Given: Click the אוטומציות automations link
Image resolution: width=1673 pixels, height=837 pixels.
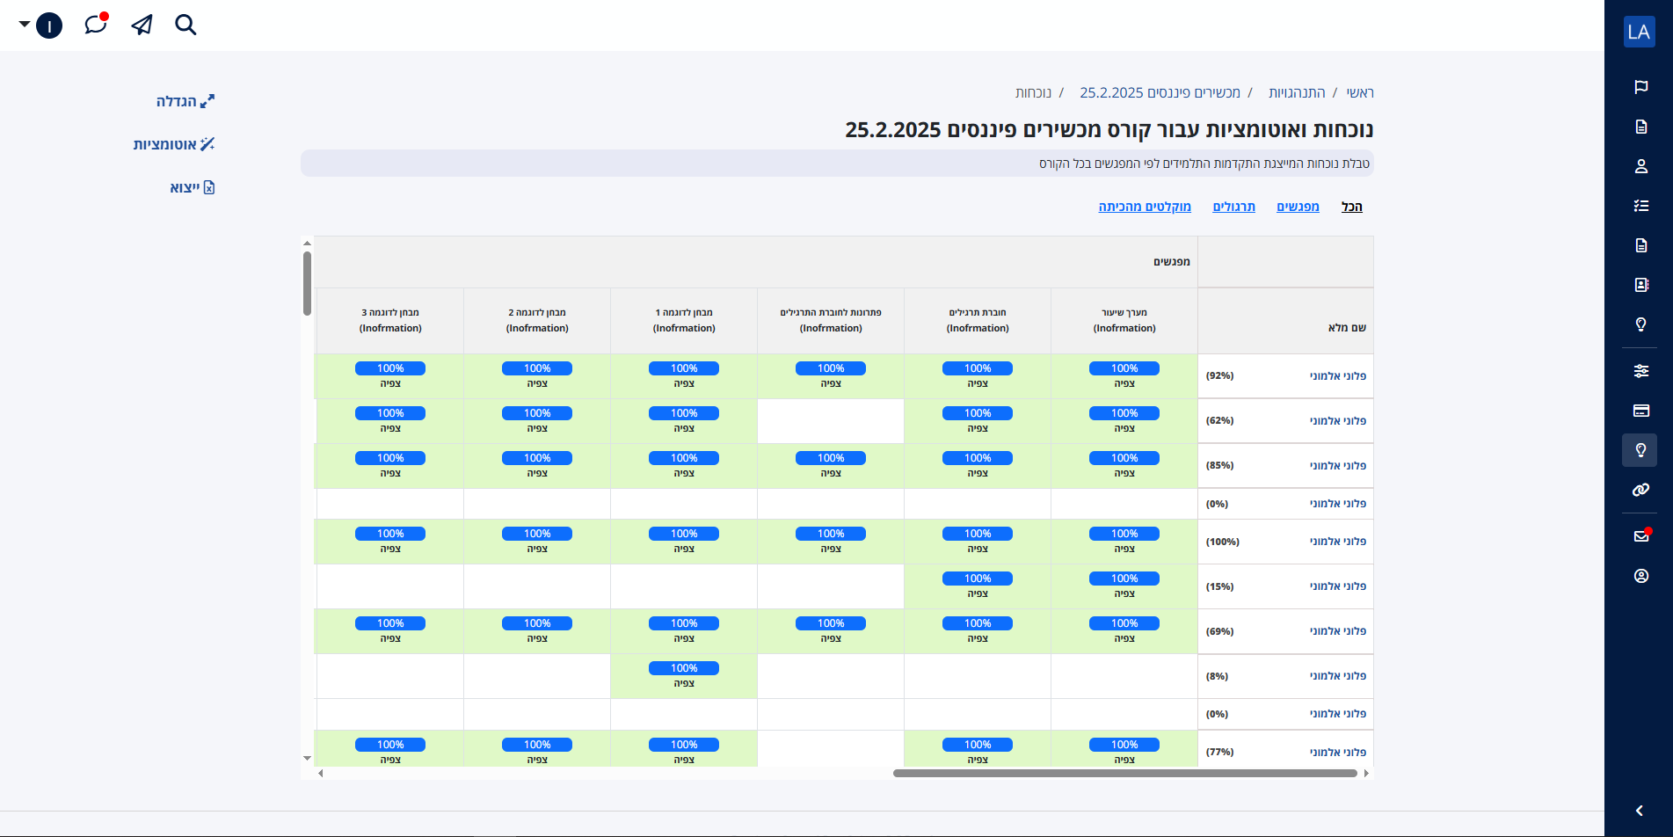Looking at the screenshot, I should 174,144.
